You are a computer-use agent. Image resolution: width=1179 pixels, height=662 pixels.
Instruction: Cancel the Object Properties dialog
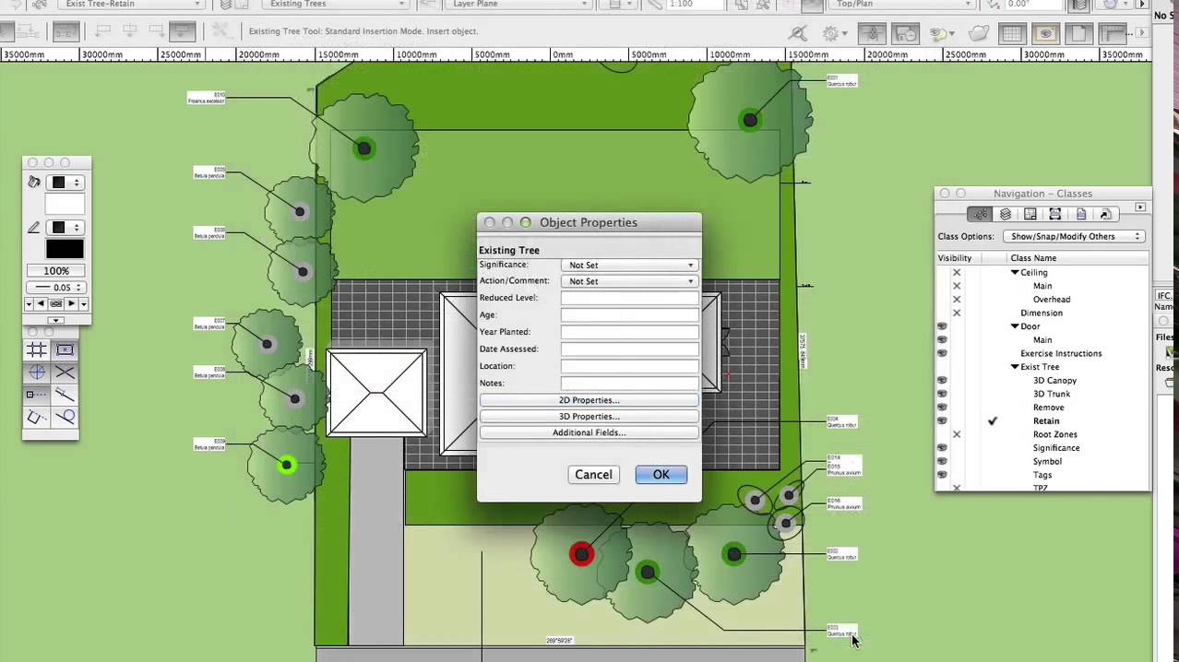(x=593, y=475)
